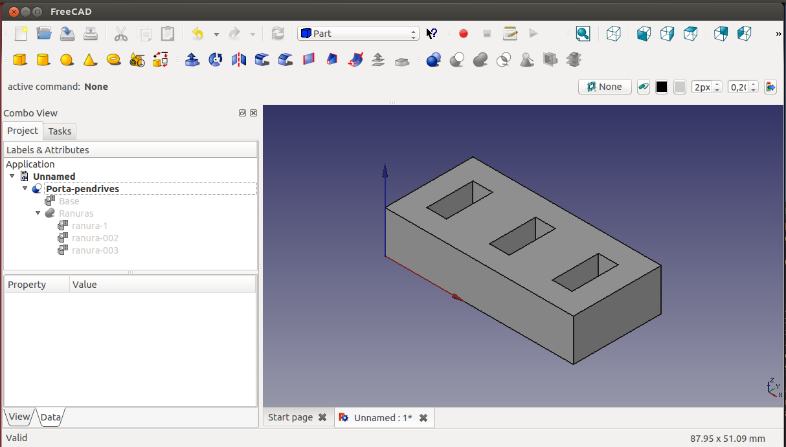Open the Start page document tab
Screen dimensions: 786x447
pyautogui.click(x=290, y=417)
